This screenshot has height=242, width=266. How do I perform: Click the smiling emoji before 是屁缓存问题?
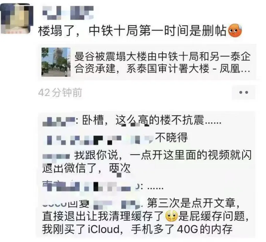click(171, 216)
